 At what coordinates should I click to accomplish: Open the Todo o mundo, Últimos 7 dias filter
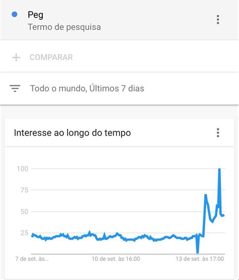[87, 88]
